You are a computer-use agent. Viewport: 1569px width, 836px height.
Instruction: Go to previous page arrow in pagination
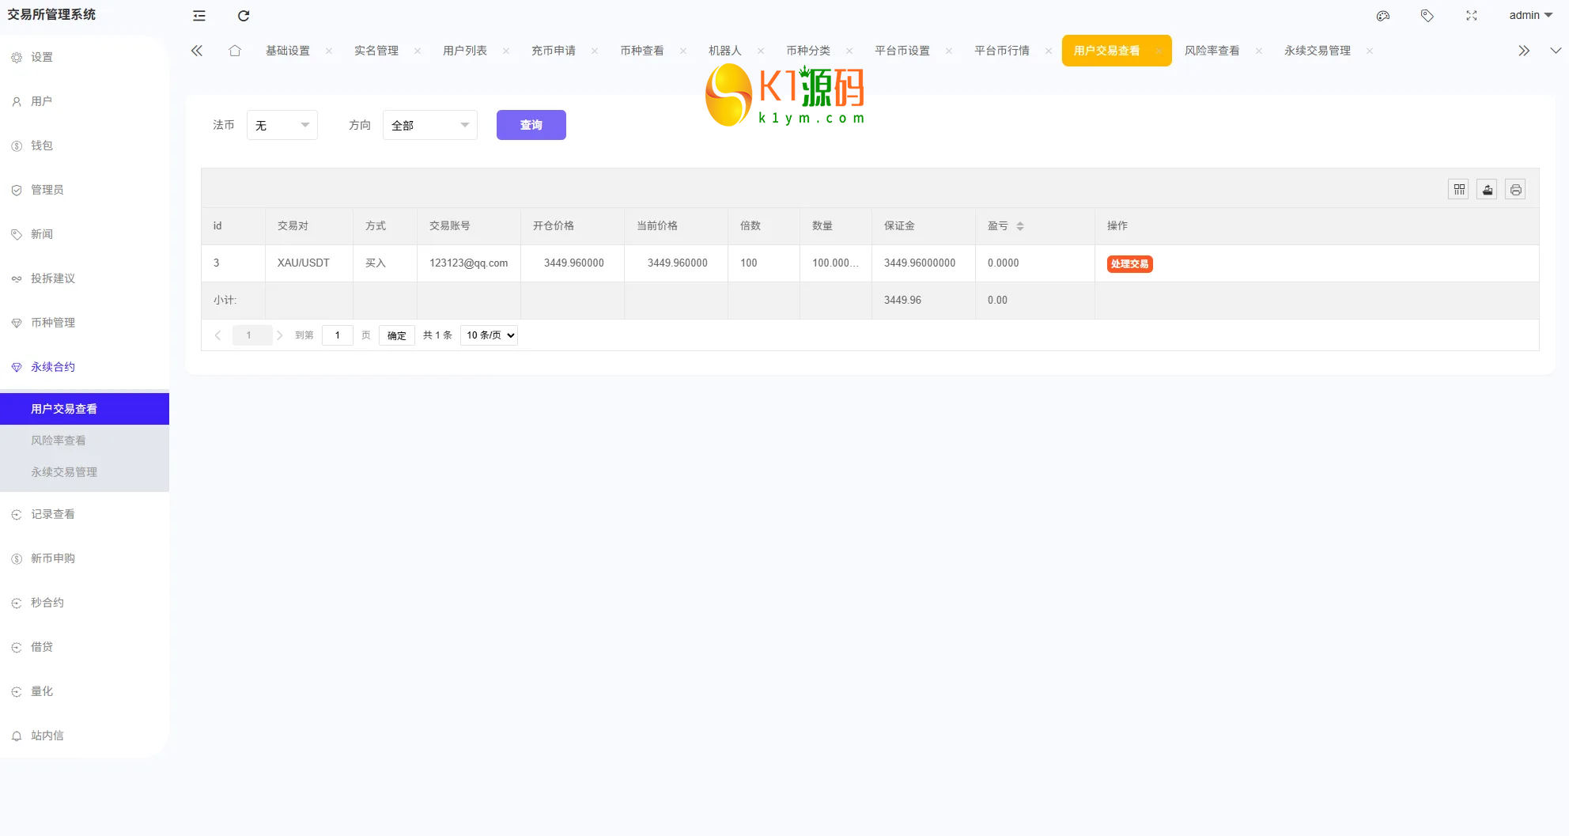click(217, 335)
